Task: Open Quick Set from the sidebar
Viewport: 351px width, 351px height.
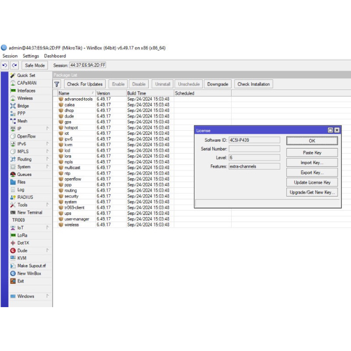Action: pos(26,75)
